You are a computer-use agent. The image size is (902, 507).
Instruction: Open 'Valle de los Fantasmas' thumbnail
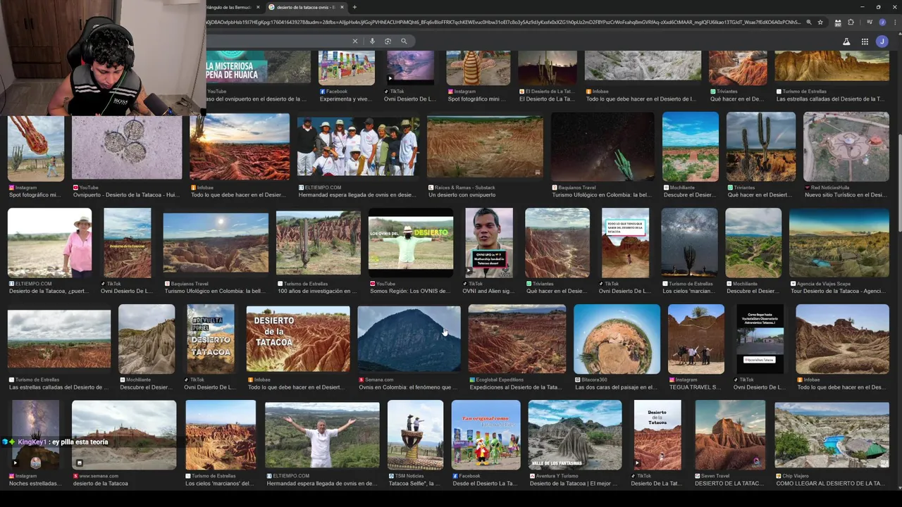tap(575, 435)
